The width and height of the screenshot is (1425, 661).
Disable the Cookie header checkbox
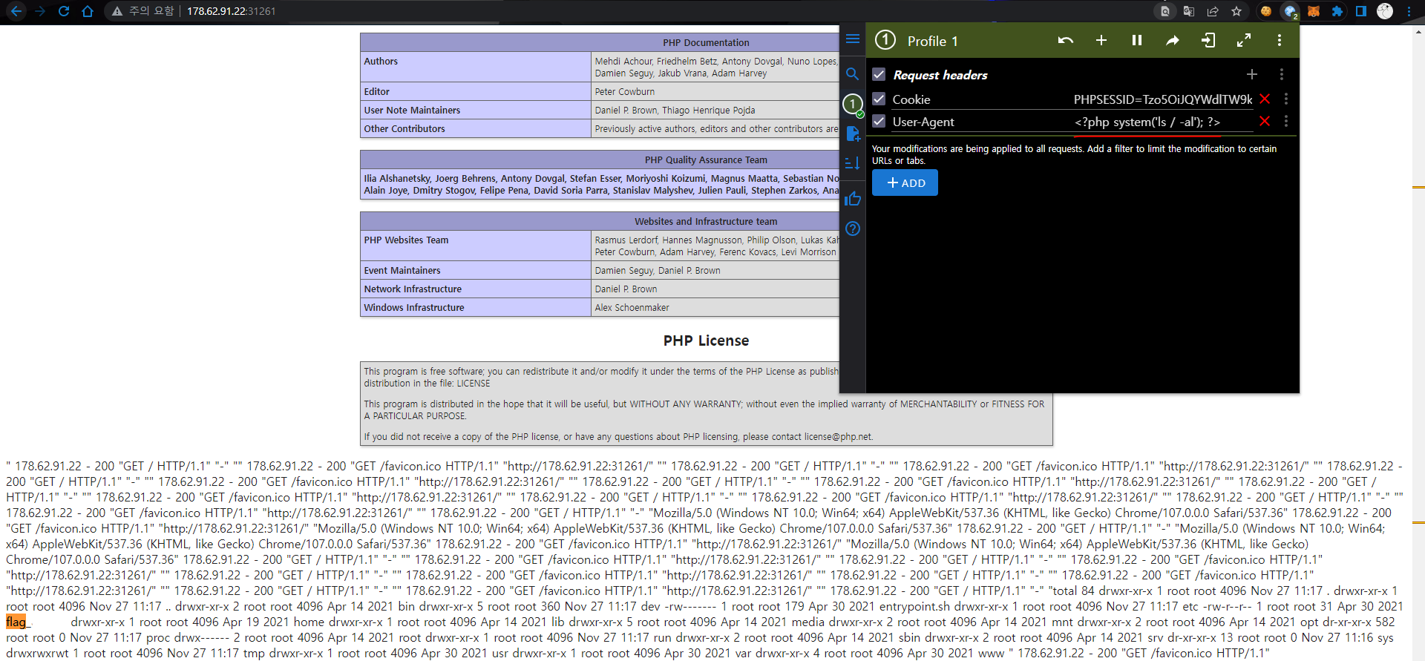879,99
